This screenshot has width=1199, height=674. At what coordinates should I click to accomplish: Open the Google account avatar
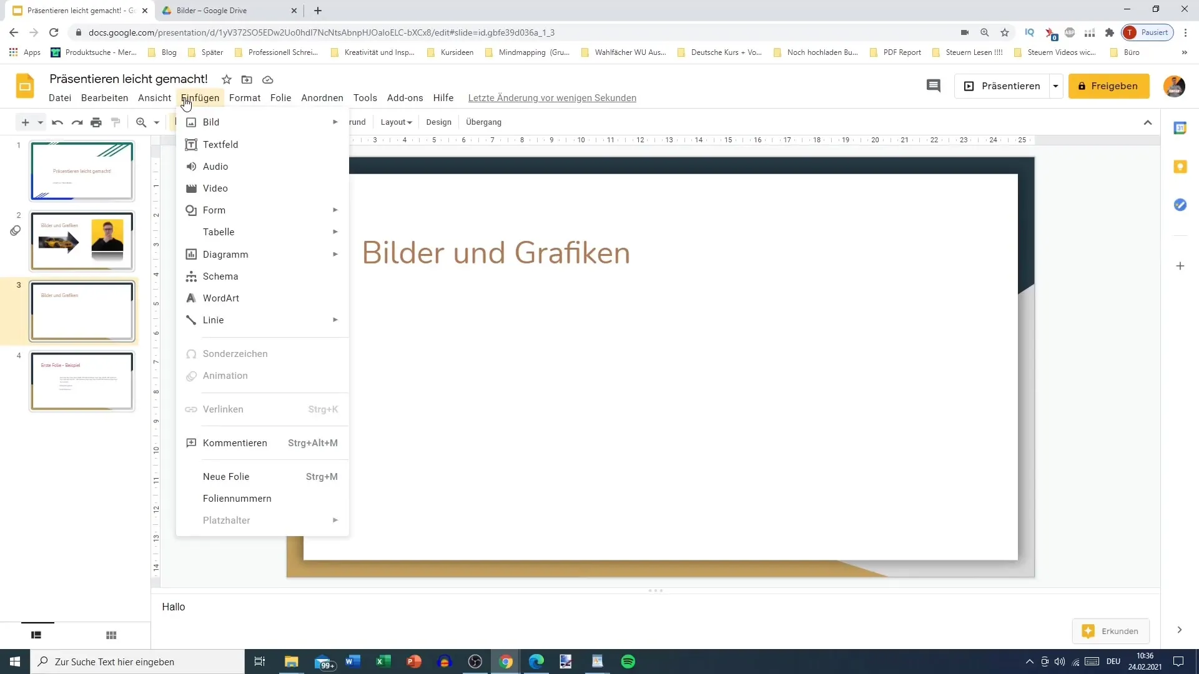coord(1174,86)
